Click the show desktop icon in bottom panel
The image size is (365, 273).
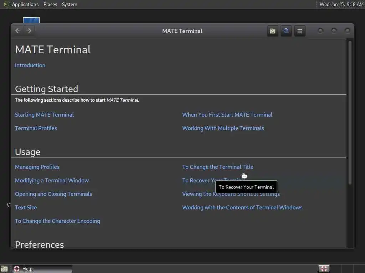click(4, 269)
